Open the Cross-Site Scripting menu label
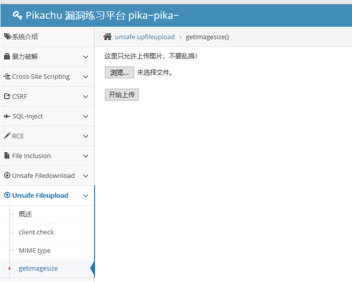The image size is (352, 282). click(x=41, y=77)
